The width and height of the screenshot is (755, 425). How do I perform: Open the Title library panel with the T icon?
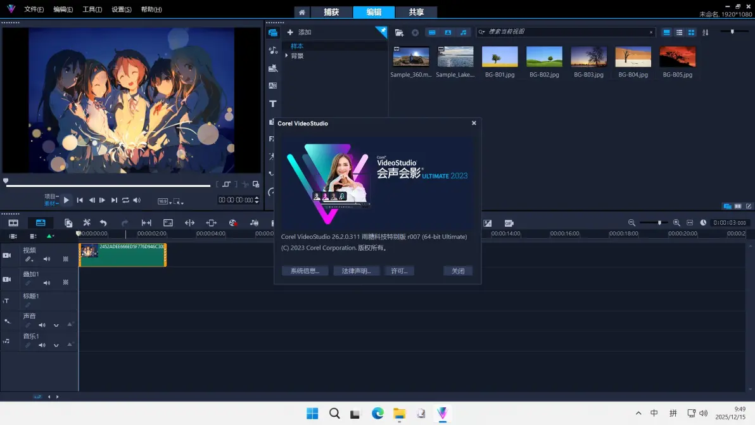(x=273, y=103)
